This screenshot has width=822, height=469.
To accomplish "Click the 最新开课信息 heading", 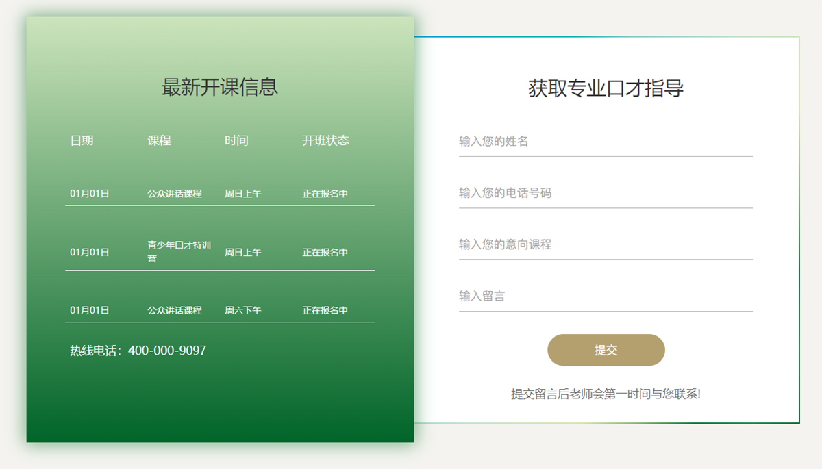I will click(x=220, y=87).
